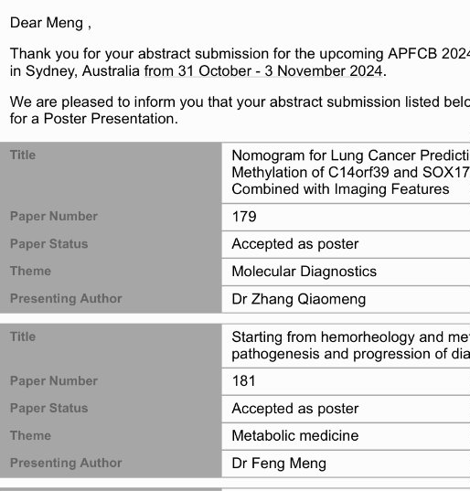
Task: Click first table's 'Paper Number' label
Action: coord(54,217)
